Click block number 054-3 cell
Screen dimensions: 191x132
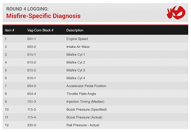(32, 86)
